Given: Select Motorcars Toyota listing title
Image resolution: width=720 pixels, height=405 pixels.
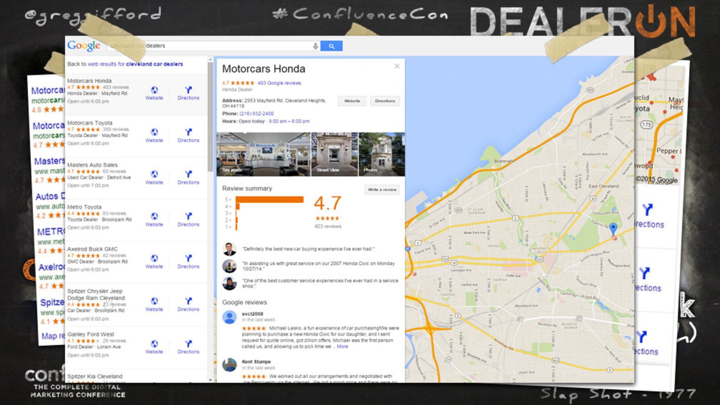Looking at the screenshot, I should 90,123.
